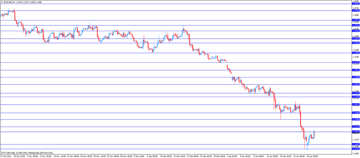The width and height of the screenshot is (360, 158).
Task: Select the 1.1315 level price label
Action: (x=355, y=132)
